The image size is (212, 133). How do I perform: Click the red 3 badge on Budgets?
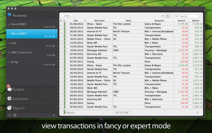(x=8, y=86)
